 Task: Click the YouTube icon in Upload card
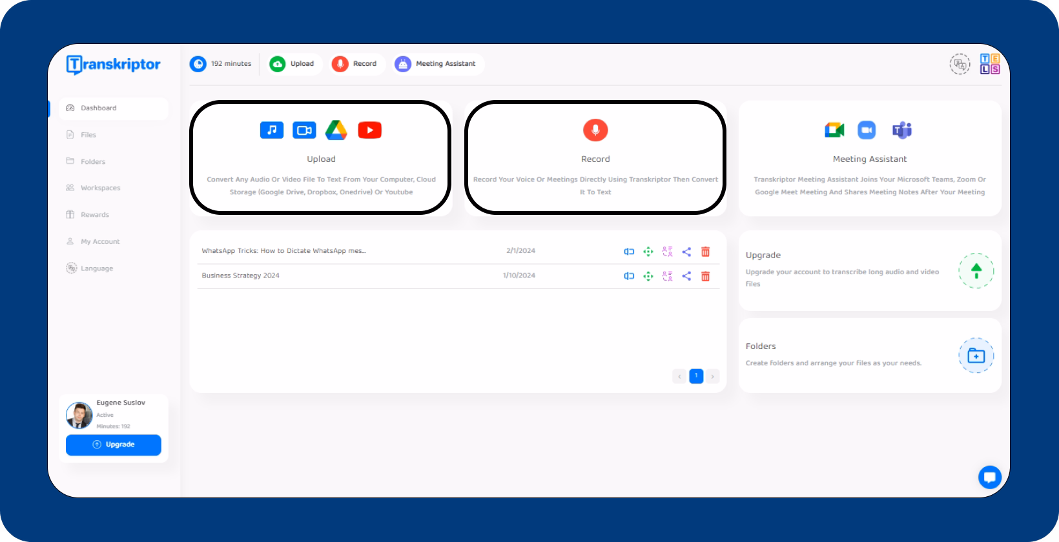pos(369,130)
